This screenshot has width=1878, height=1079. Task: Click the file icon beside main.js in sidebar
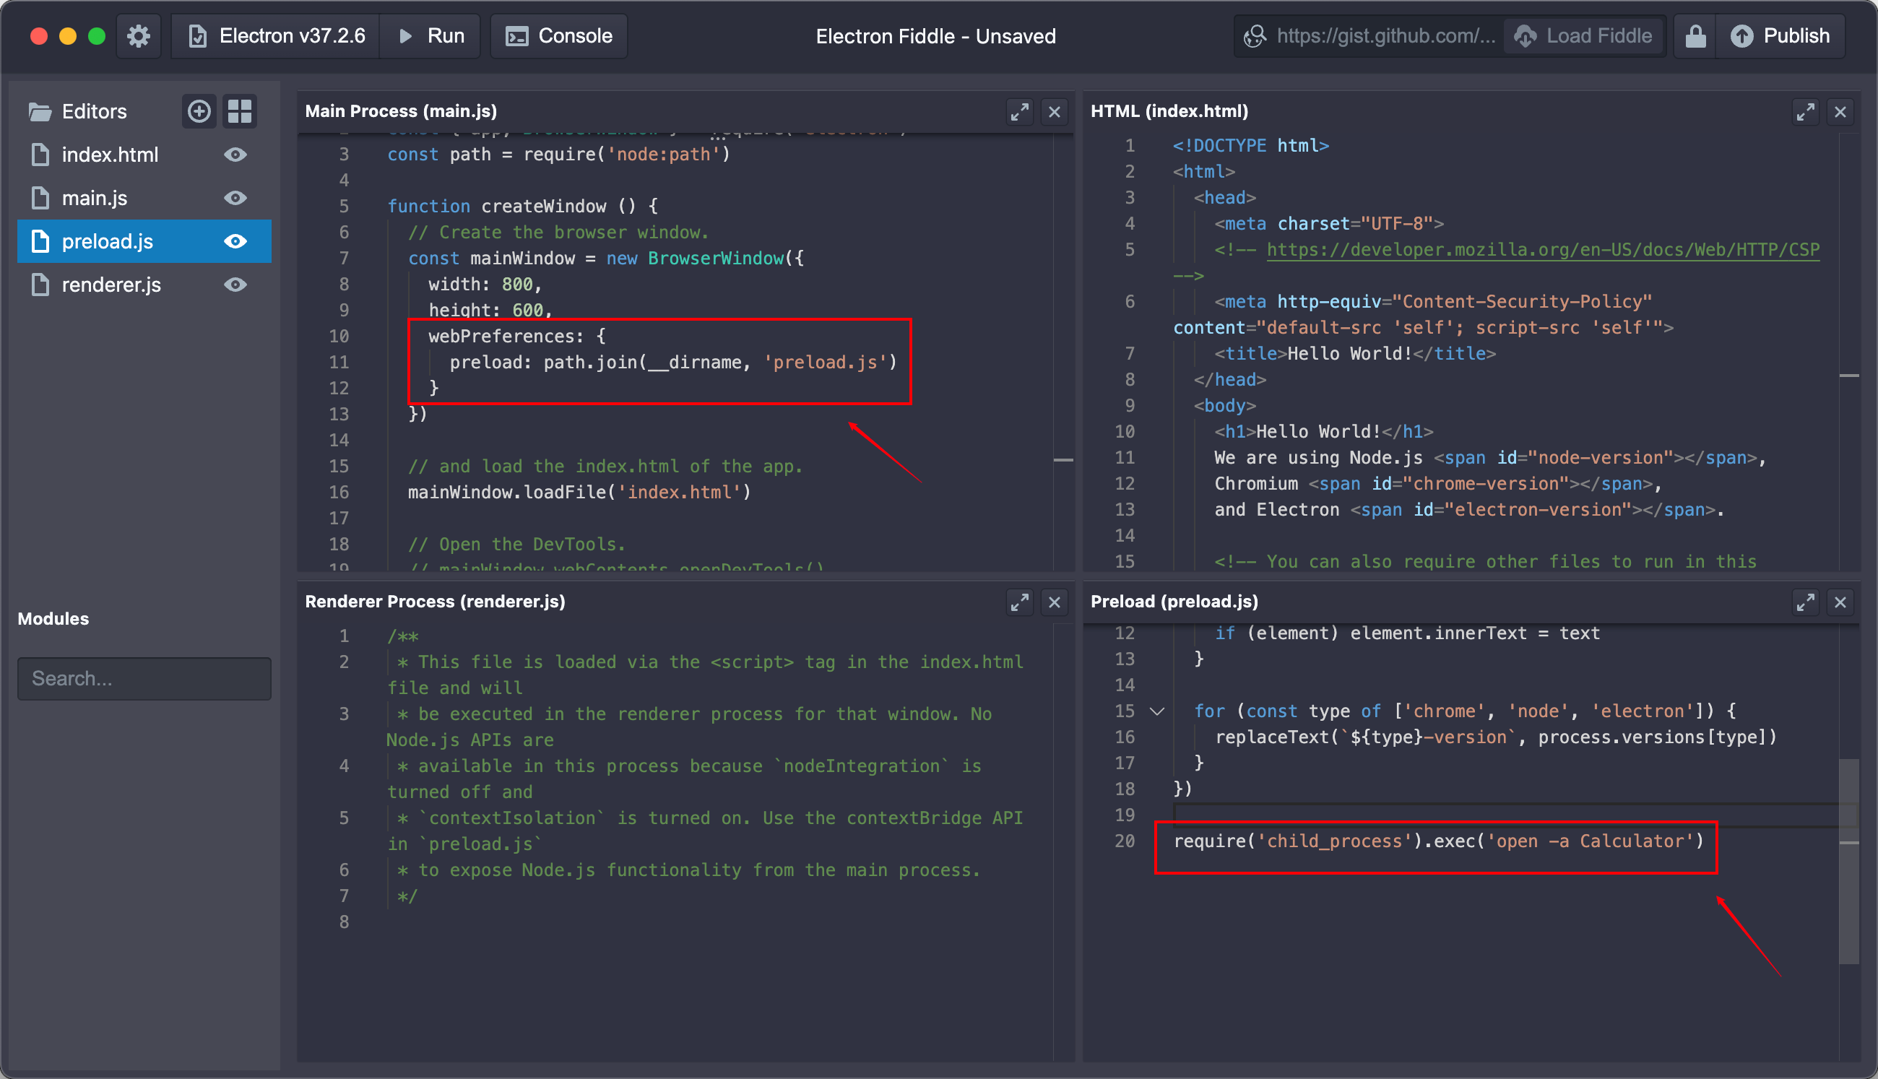[40, 198]
